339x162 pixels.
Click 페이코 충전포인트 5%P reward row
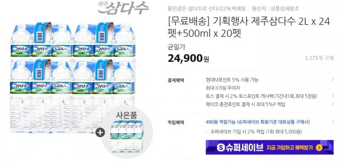tap(270, 104)
